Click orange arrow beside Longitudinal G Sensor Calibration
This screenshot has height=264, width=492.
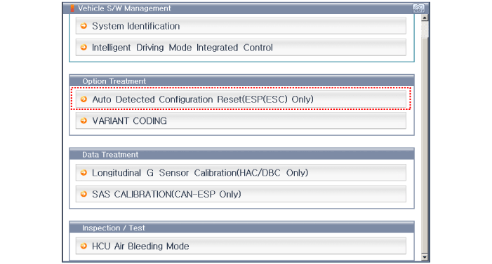[x=84, y=172]
